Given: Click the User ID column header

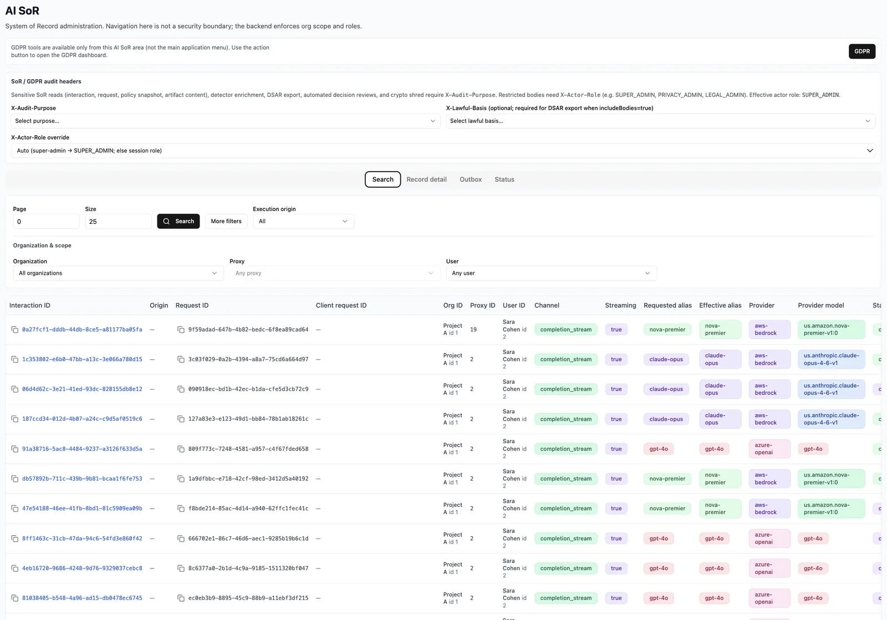Looking at the screenshot, I should 514,305.
